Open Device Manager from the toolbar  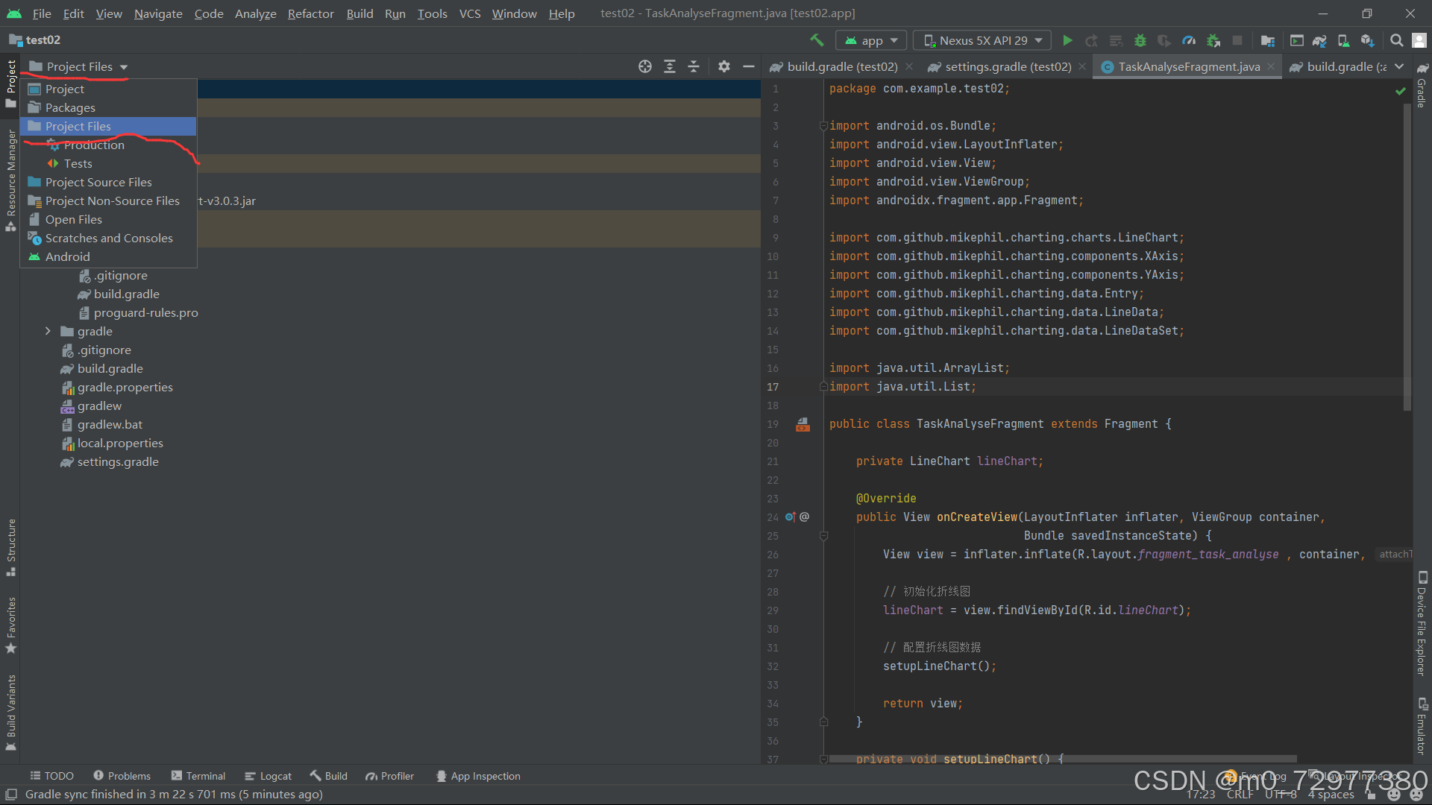click(x=1342, y=40)
